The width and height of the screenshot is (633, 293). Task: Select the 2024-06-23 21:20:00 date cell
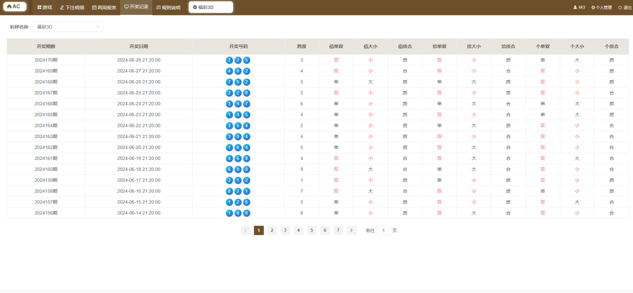tap(139, 114)
